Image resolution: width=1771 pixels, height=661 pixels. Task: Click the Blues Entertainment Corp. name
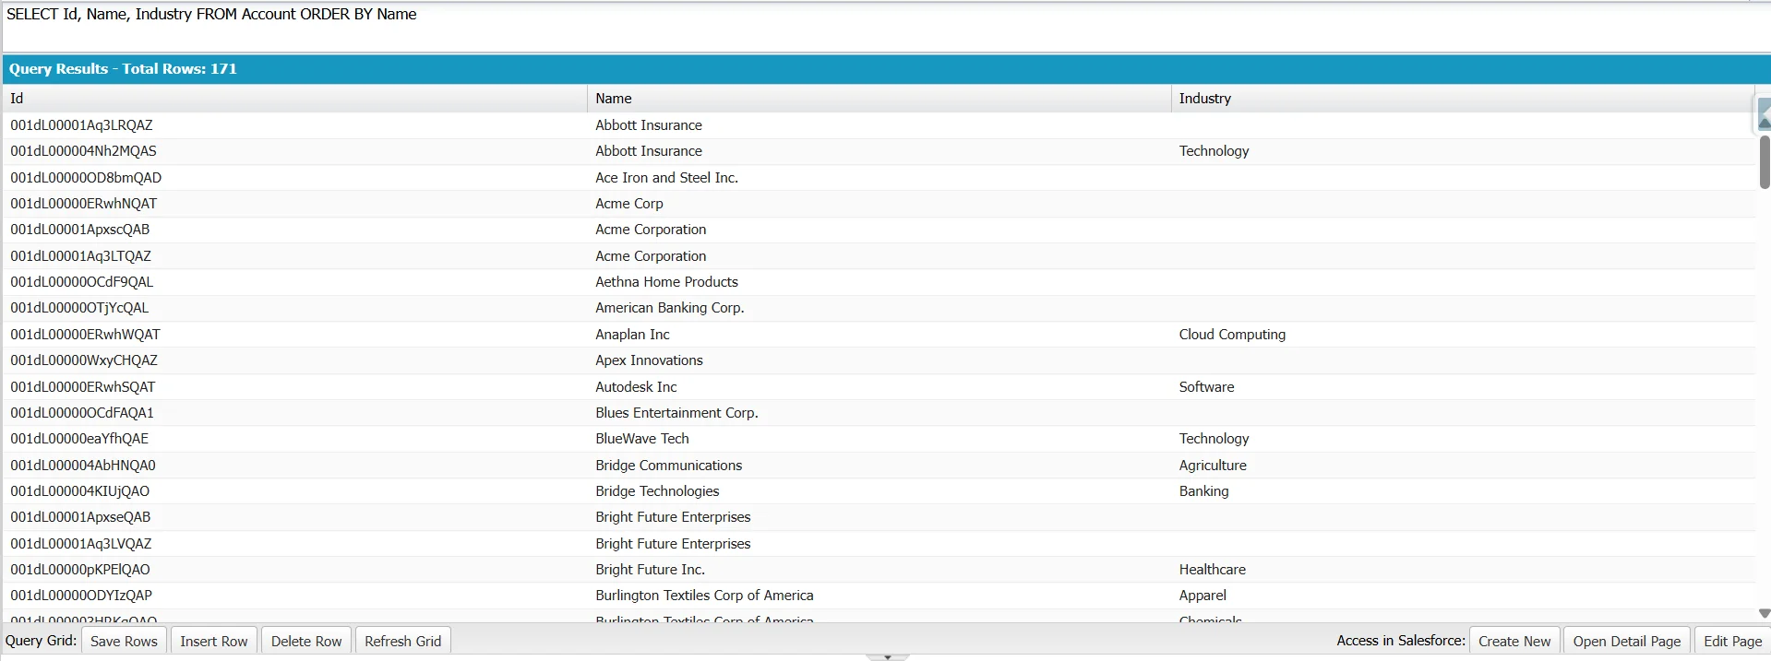[x=879, y=413]
